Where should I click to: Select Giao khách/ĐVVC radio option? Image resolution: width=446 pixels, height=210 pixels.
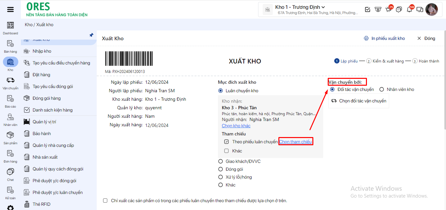pos(220,161)
